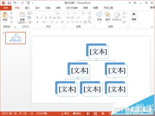This screenshot has width=155, height=116.
Task: Click the Paste clipboard icon
Action: [x=5, y=15]
